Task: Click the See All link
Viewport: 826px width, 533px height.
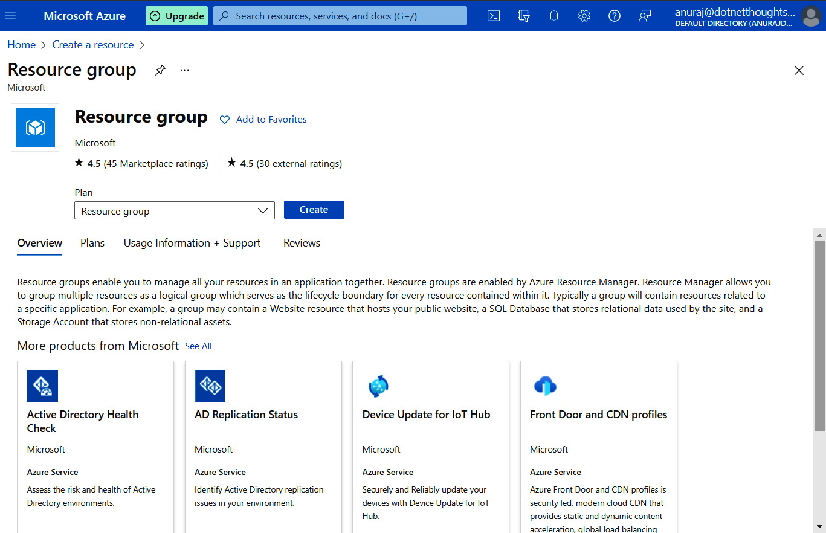Action: point(198,346)
